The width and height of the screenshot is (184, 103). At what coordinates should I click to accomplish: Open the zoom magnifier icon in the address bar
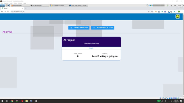(x=149, y=12)
